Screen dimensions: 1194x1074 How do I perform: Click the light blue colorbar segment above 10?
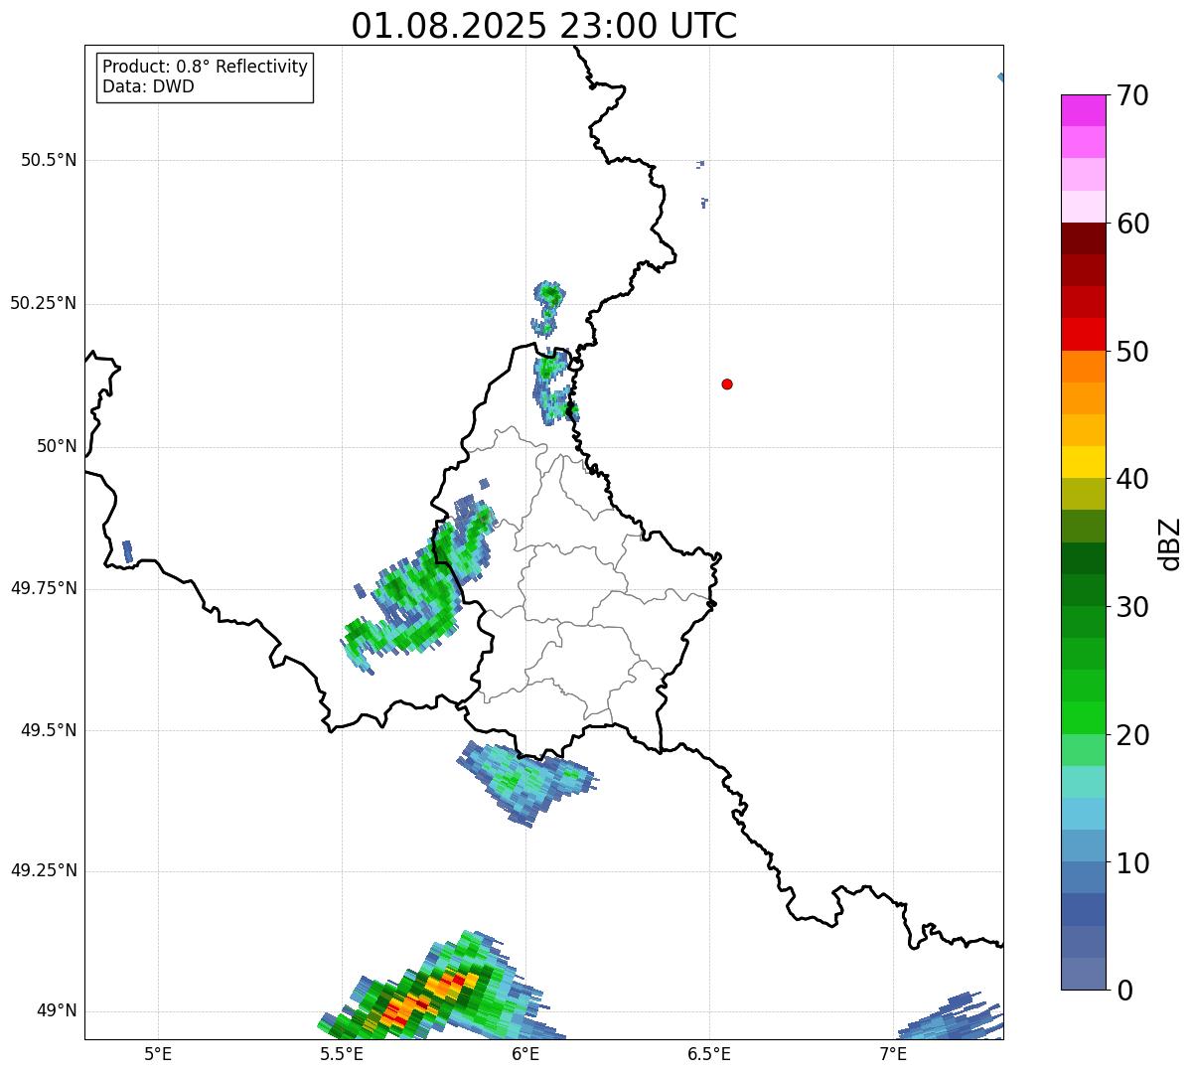click(1083, 845)
